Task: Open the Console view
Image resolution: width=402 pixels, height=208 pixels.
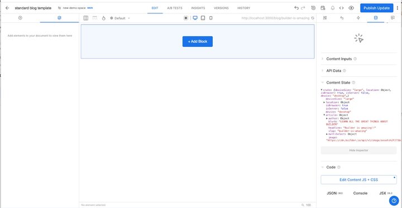Action: (360, 193)
